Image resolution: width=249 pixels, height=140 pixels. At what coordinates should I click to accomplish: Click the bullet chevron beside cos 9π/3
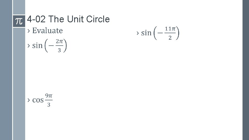click(29, 100)
